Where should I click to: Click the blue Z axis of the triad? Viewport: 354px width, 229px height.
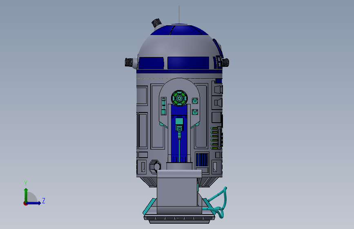[x=34, y=203]
